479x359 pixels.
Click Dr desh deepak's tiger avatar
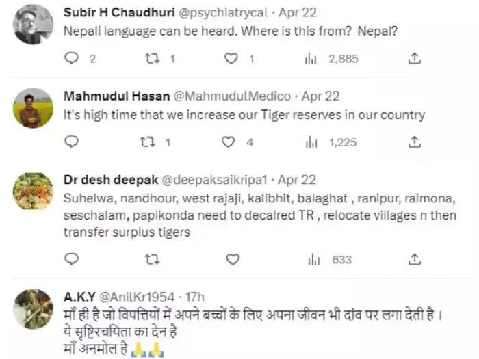32,191
